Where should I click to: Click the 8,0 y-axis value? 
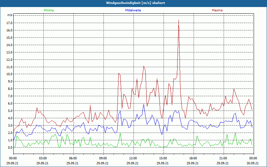point(10,89)
